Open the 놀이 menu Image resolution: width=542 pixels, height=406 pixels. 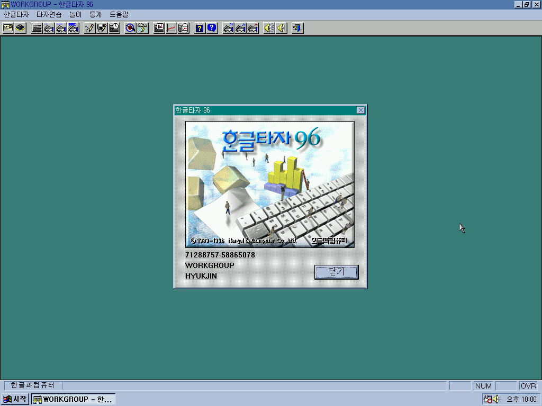75,14
